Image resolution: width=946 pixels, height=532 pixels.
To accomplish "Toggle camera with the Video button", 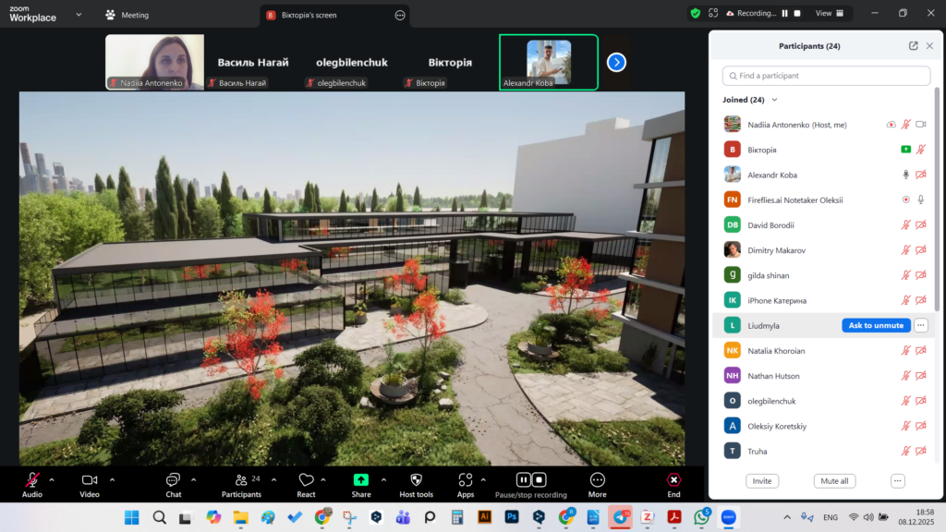I will (90, 480).
